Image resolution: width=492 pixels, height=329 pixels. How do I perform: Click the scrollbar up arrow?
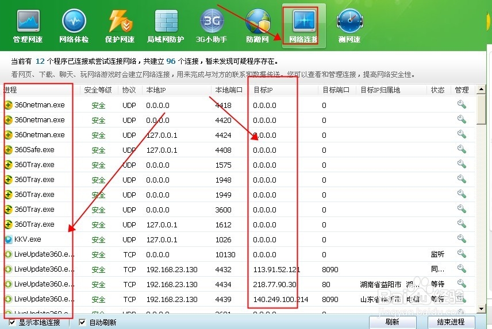click(481, 90)
